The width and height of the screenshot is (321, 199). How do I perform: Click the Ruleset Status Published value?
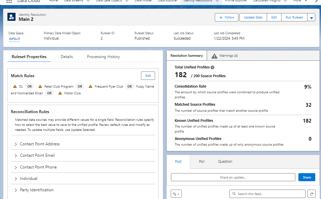pos(142,39)
